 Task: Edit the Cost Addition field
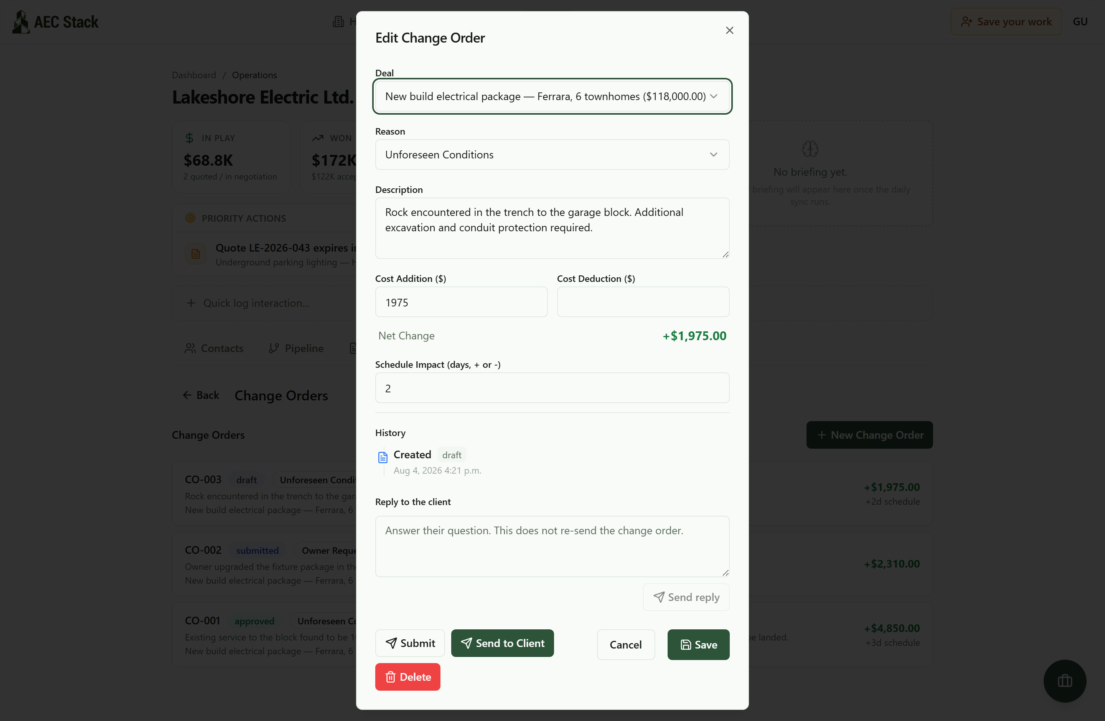pos(461,302)
